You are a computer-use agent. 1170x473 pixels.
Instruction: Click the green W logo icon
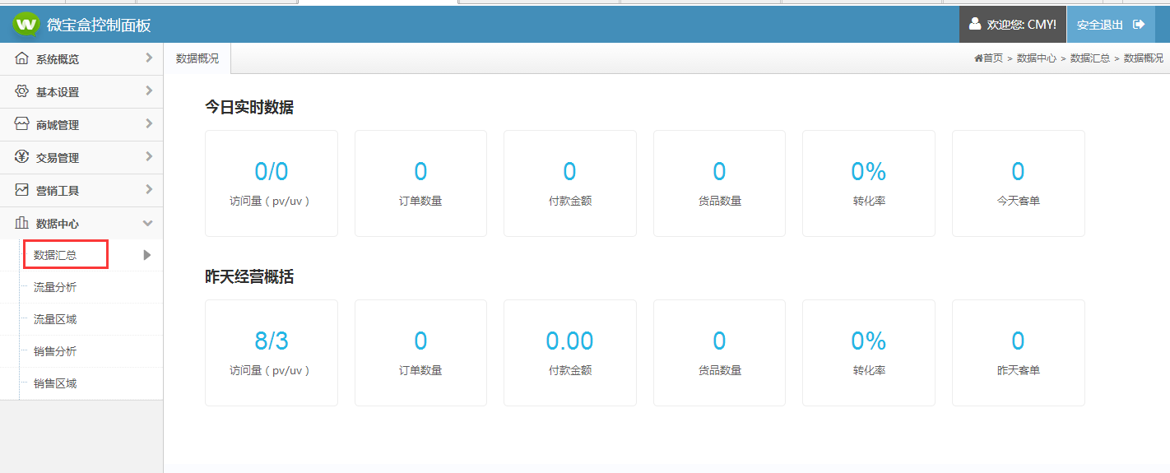coord(26,25)
